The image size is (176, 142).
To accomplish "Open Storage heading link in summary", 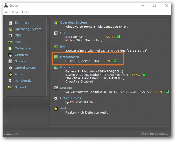I will point(66,88).
